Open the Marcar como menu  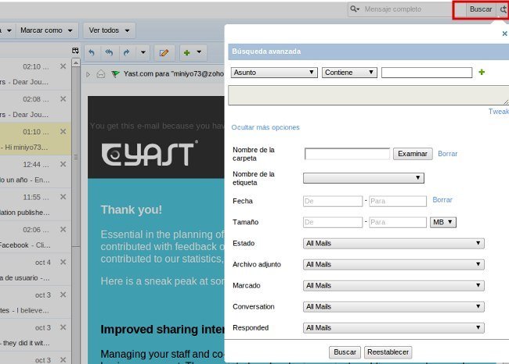[47, 30]
